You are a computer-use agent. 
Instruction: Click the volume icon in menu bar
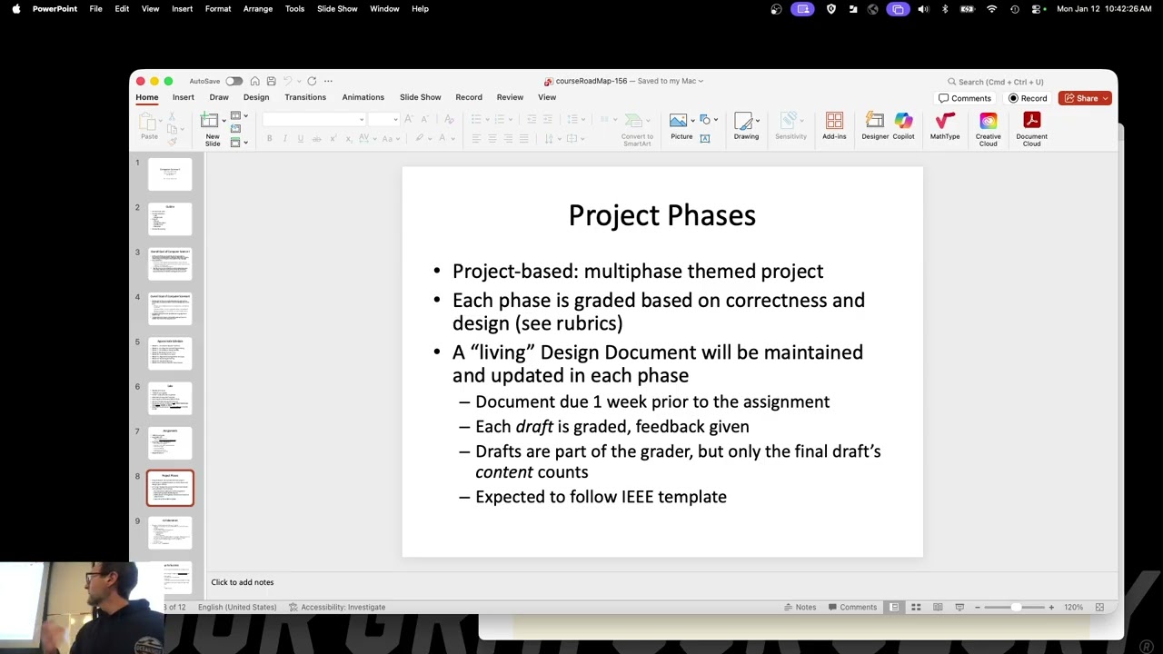[923, 9]
